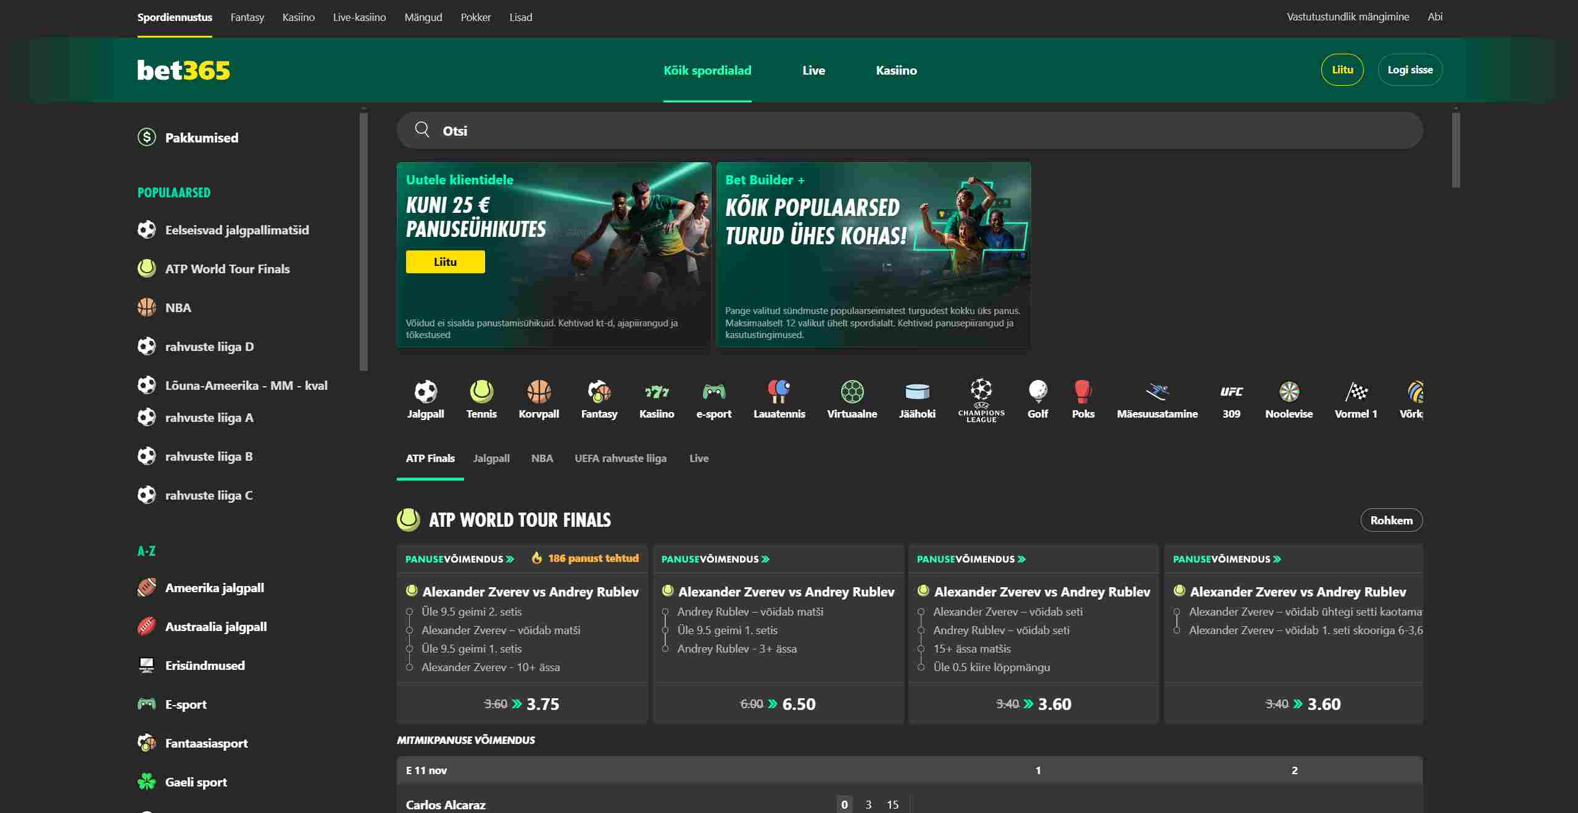Open ATP World Tour Finals sidebar item
Viewport: 1578px width, 813px height.
tap(227, 268)
